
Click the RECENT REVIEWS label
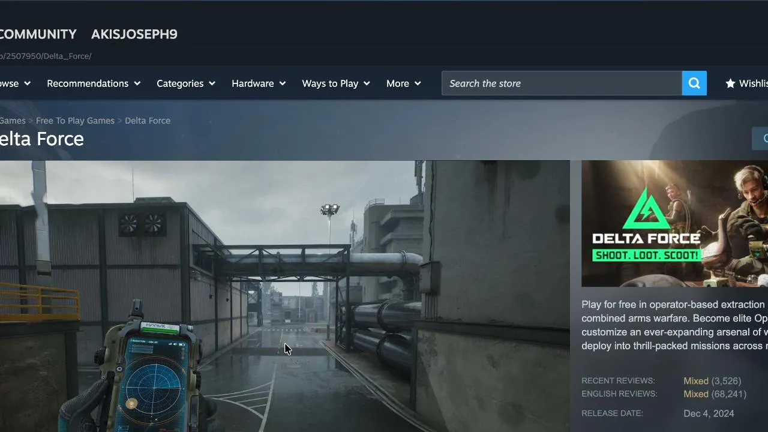tap(618, 381)
